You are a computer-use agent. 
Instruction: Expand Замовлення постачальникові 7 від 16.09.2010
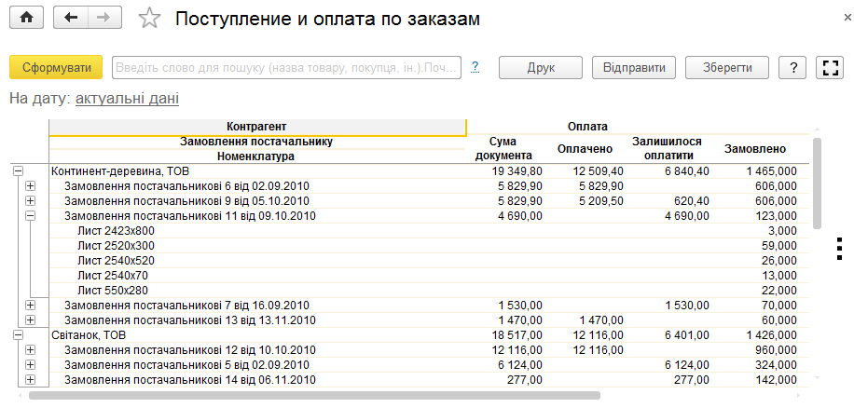(x=31, y=305)
